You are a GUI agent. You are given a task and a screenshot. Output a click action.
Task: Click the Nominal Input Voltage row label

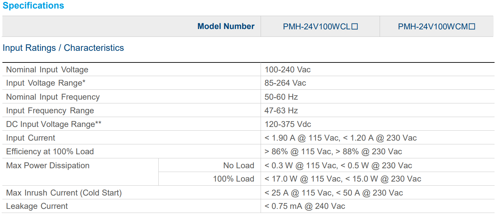coord(47,70)
